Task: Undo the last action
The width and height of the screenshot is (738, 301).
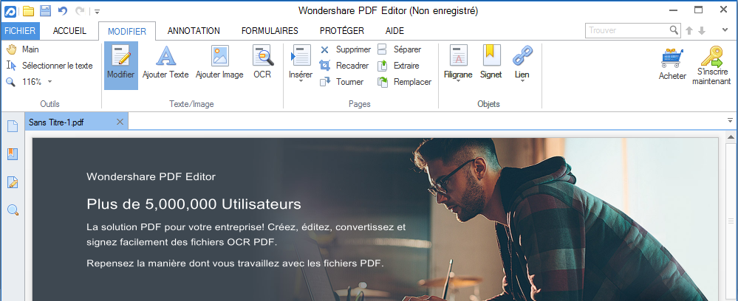Action: tap(62, 11)
